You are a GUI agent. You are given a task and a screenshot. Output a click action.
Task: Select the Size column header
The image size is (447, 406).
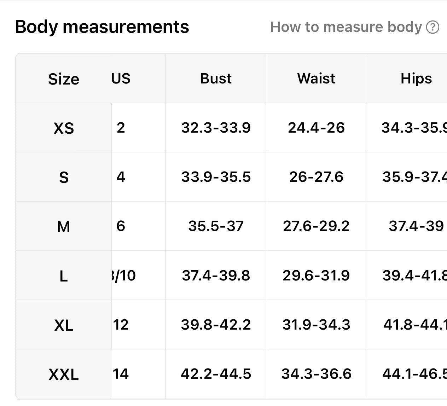point(64,79)
